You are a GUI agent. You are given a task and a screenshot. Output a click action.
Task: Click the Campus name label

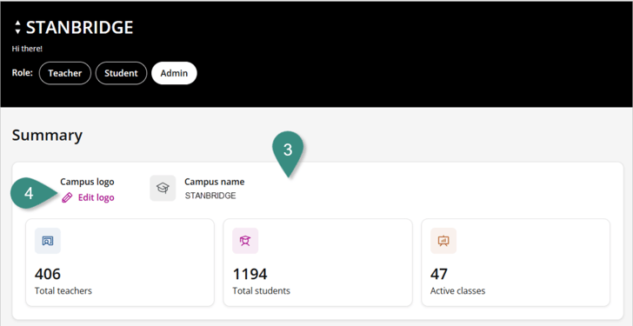[215, 182]
